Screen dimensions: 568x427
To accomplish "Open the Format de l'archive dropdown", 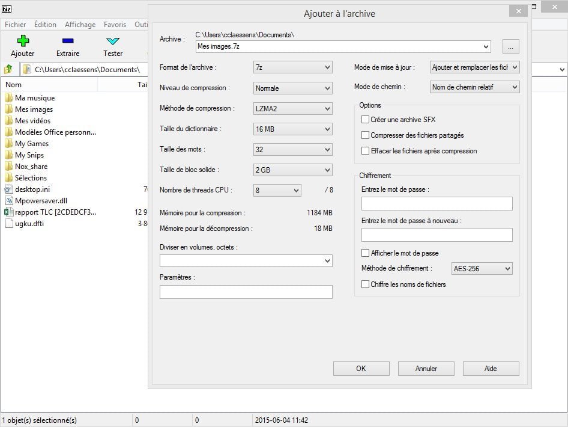I will [x=293, y=67].
